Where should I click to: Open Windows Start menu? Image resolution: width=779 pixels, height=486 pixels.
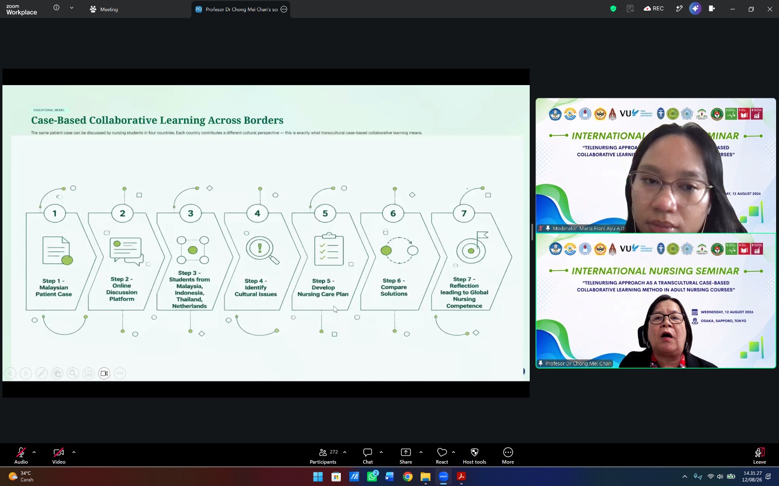pyautogui.click(x=318, y=477)
